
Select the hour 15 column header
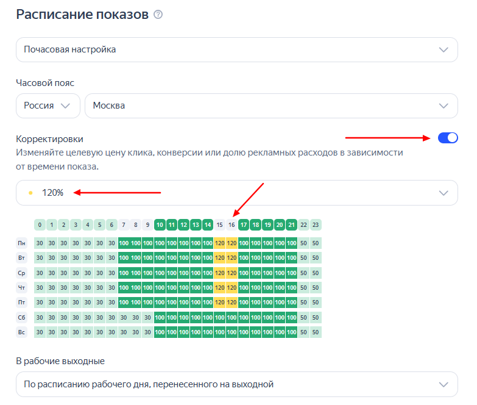click(220, 224)
